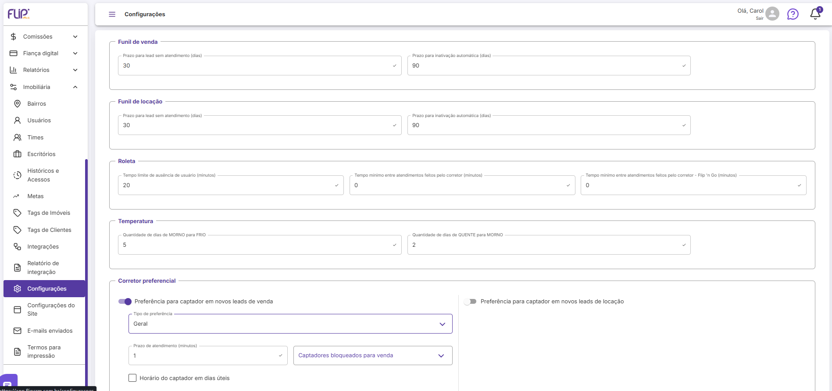
Task: Click the E-mails enviados envelope icon
Action: click(18, 331)
